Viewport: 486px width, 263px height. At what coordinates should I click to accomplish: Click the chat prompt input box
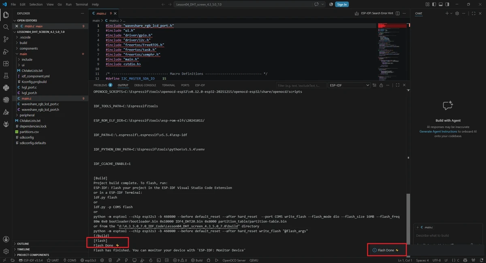tap(448, 235)
